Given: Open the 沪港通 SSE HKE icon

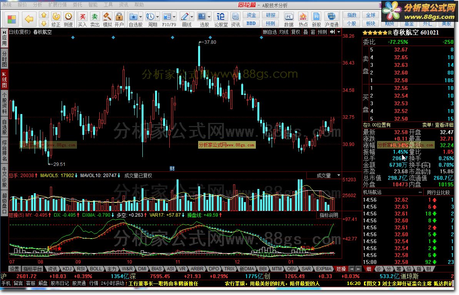Looking at the screenshot, I should point(331,17).
